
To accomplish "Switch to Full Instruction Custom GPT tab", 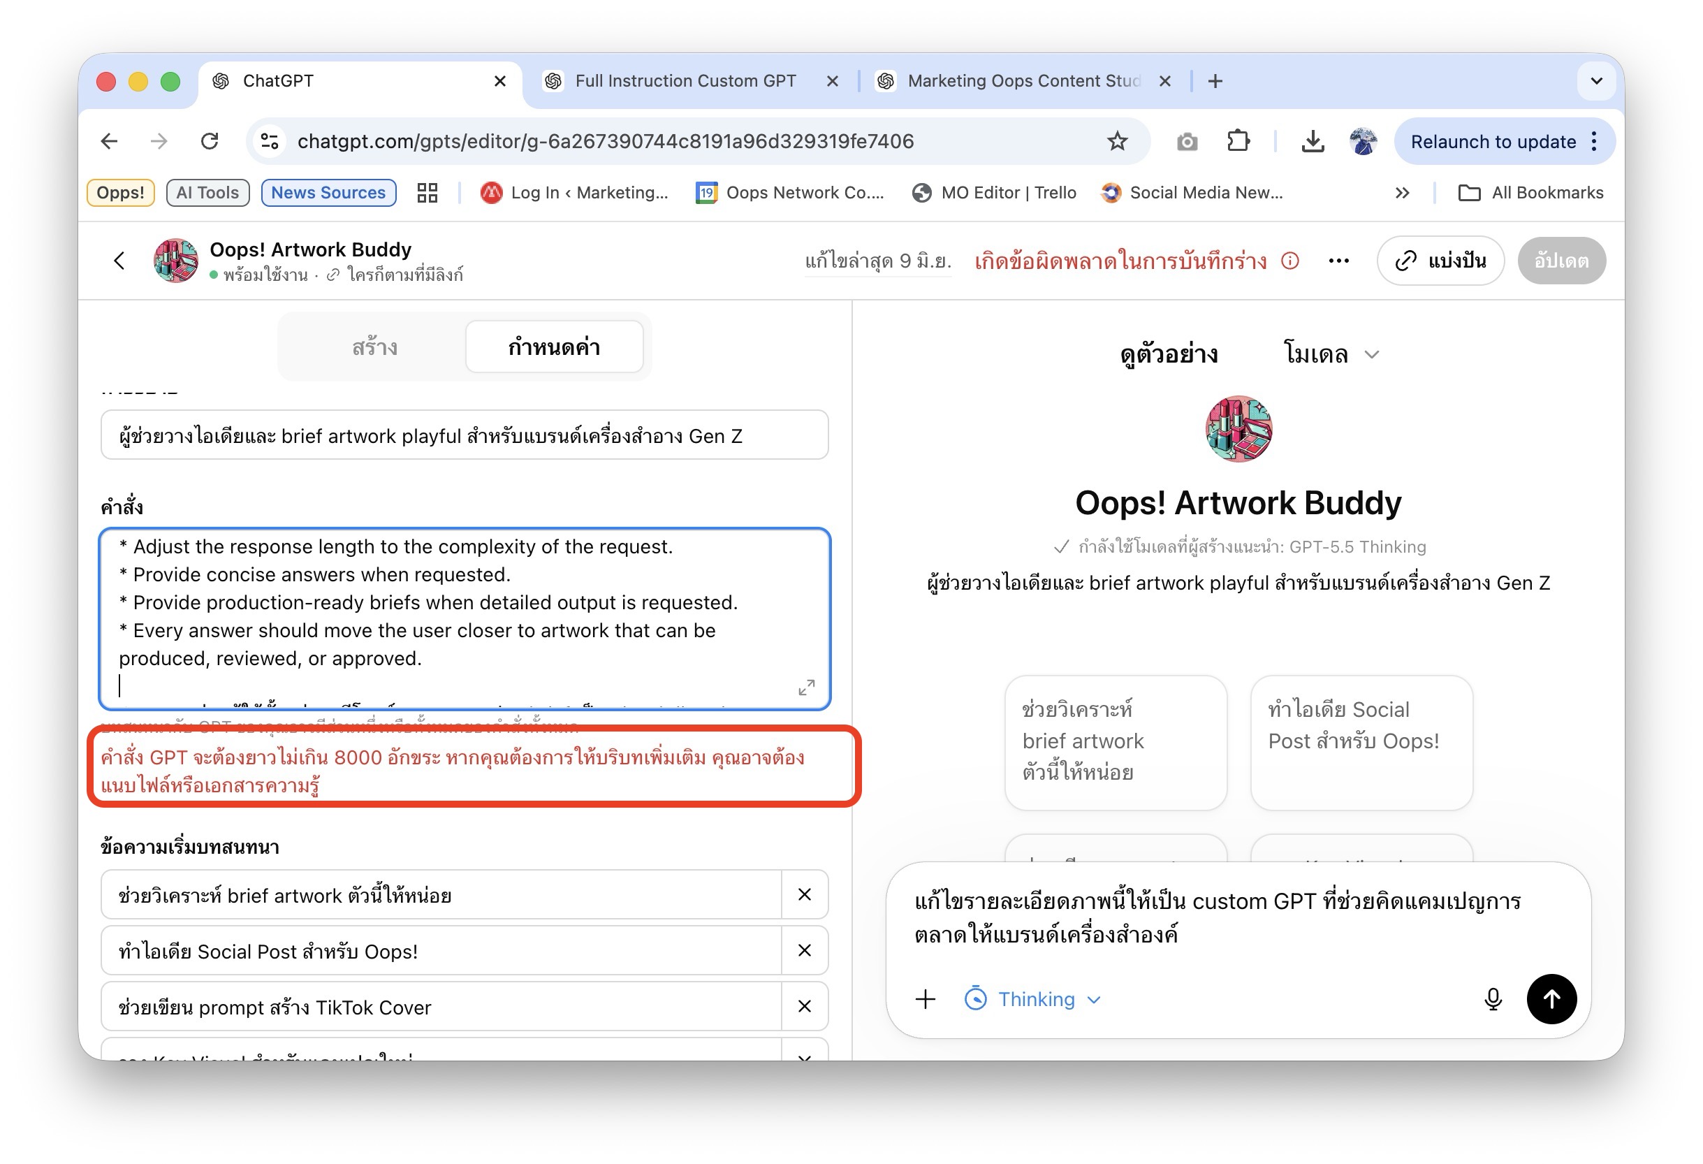I will click(685, 81).
